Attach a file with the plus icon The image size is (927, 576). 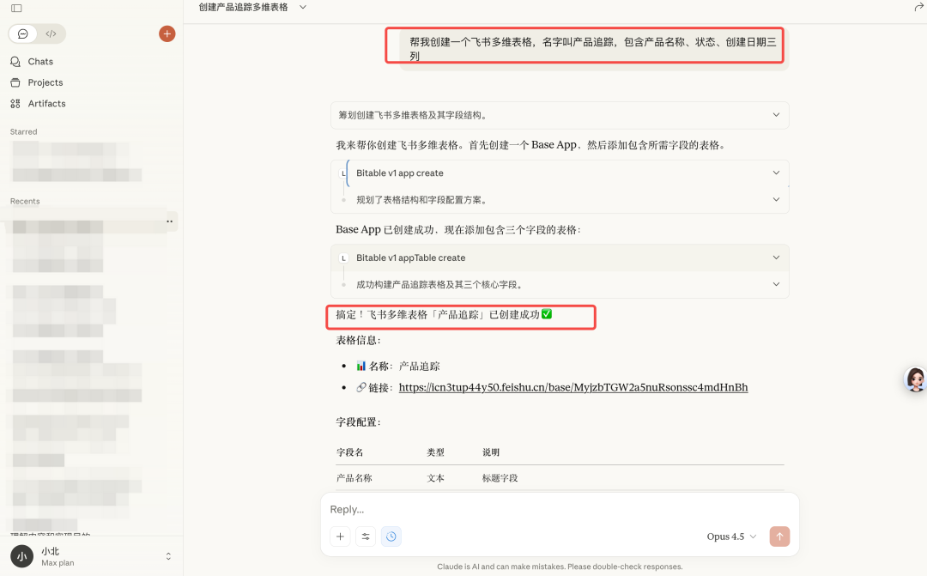point(340,536)
